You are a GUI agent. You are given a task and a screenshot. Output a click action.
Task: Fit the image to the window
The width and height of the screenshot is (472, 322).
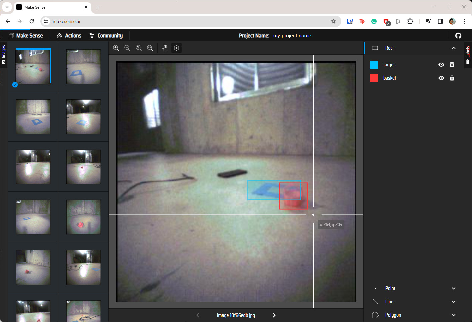tap(138, 48)
